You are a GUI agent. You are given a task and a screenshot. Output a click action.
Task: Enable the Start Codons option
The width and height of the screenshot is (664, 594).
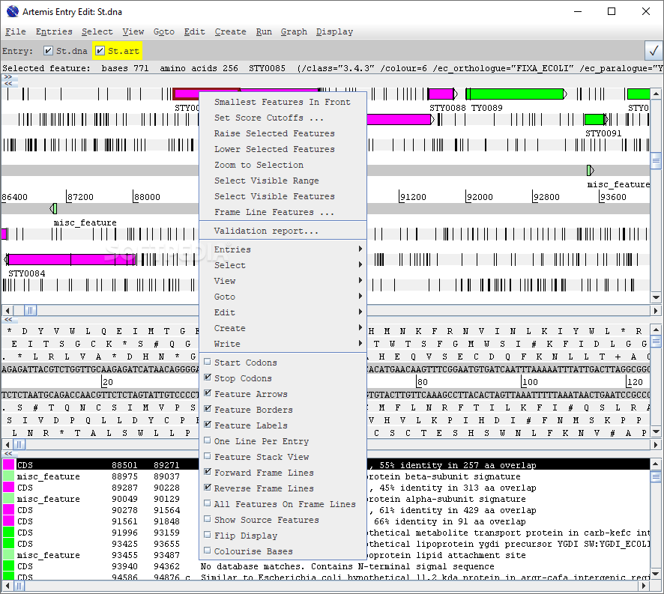(208, 362)
